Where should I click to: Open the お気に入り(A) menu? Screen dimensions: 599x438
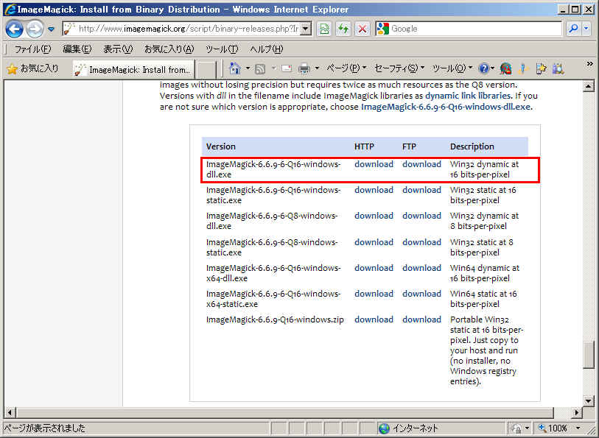click(169, 49)
